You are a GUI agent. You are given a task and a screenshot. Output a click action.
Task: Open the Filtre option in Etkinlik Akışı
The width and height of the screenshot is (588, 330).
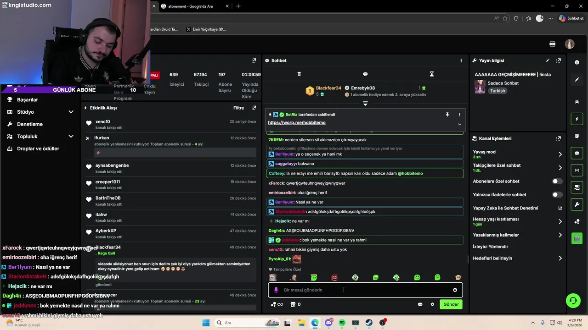coord(238,108)
